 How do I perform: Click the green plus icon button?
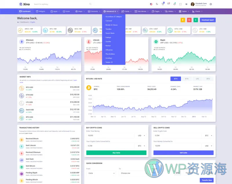196,20
